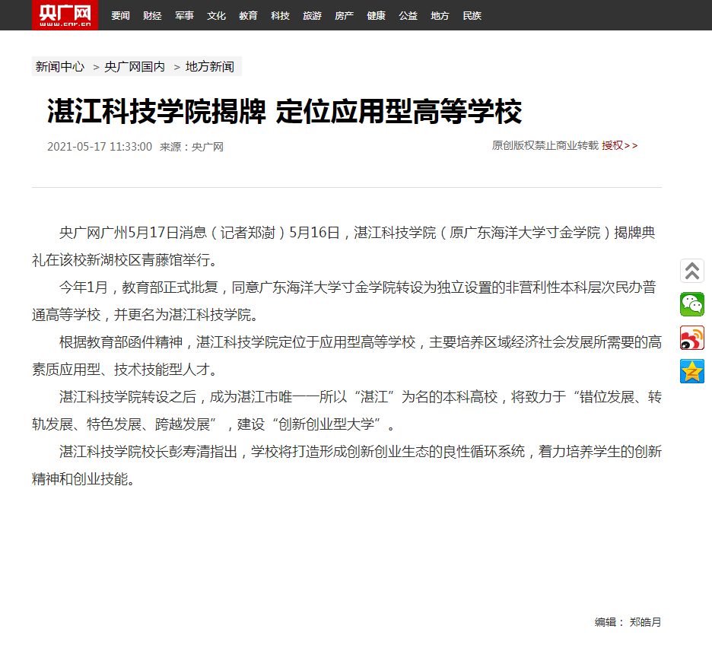Open the 房产 section
The image size is (712, 667).
tap(344, 16)
